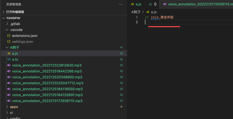The height and width of the screenshot is (119, 233).
Task: Click audio icon of voice_annotation_202212323812630.mp3
Action: point(9,65)
